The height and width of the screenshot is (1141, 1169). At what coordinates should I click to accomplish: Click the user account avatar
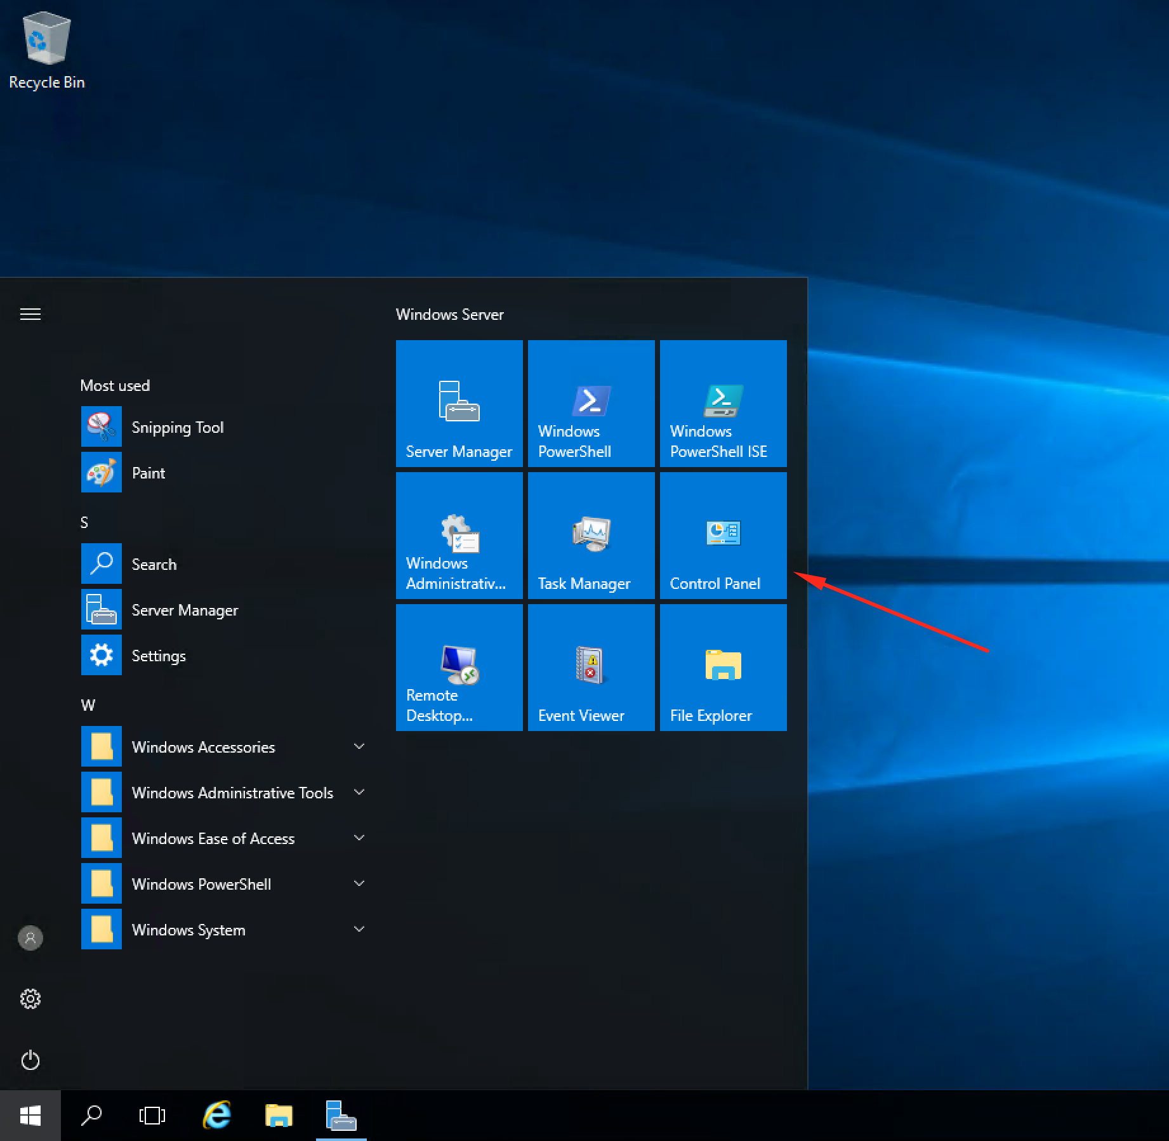30,938
